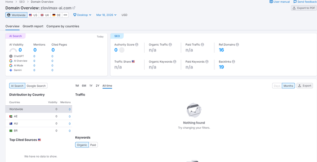Open more countries ellipsis menu
317x162 pixels.
click(x=65, y=15)
